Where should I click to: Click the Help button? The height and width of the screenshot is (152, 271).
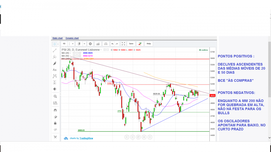click(x=149, y=44)
